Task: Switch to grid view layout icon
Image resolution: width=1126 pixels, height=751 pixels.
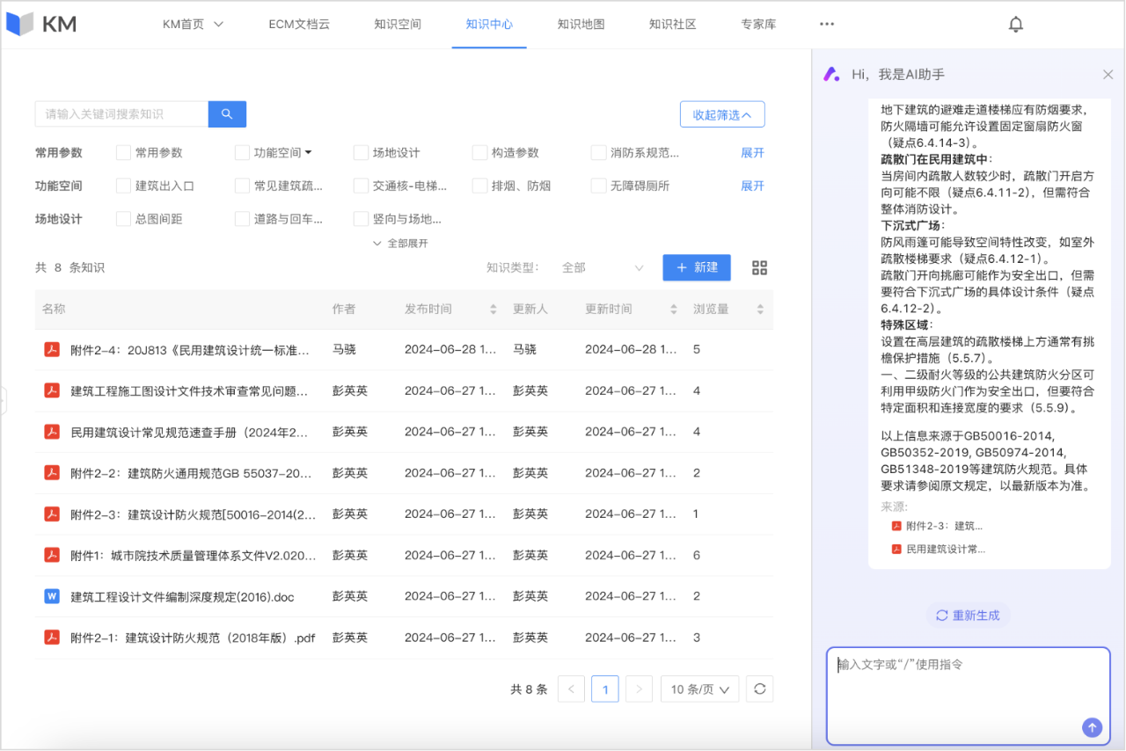Action: coord(759,268)
